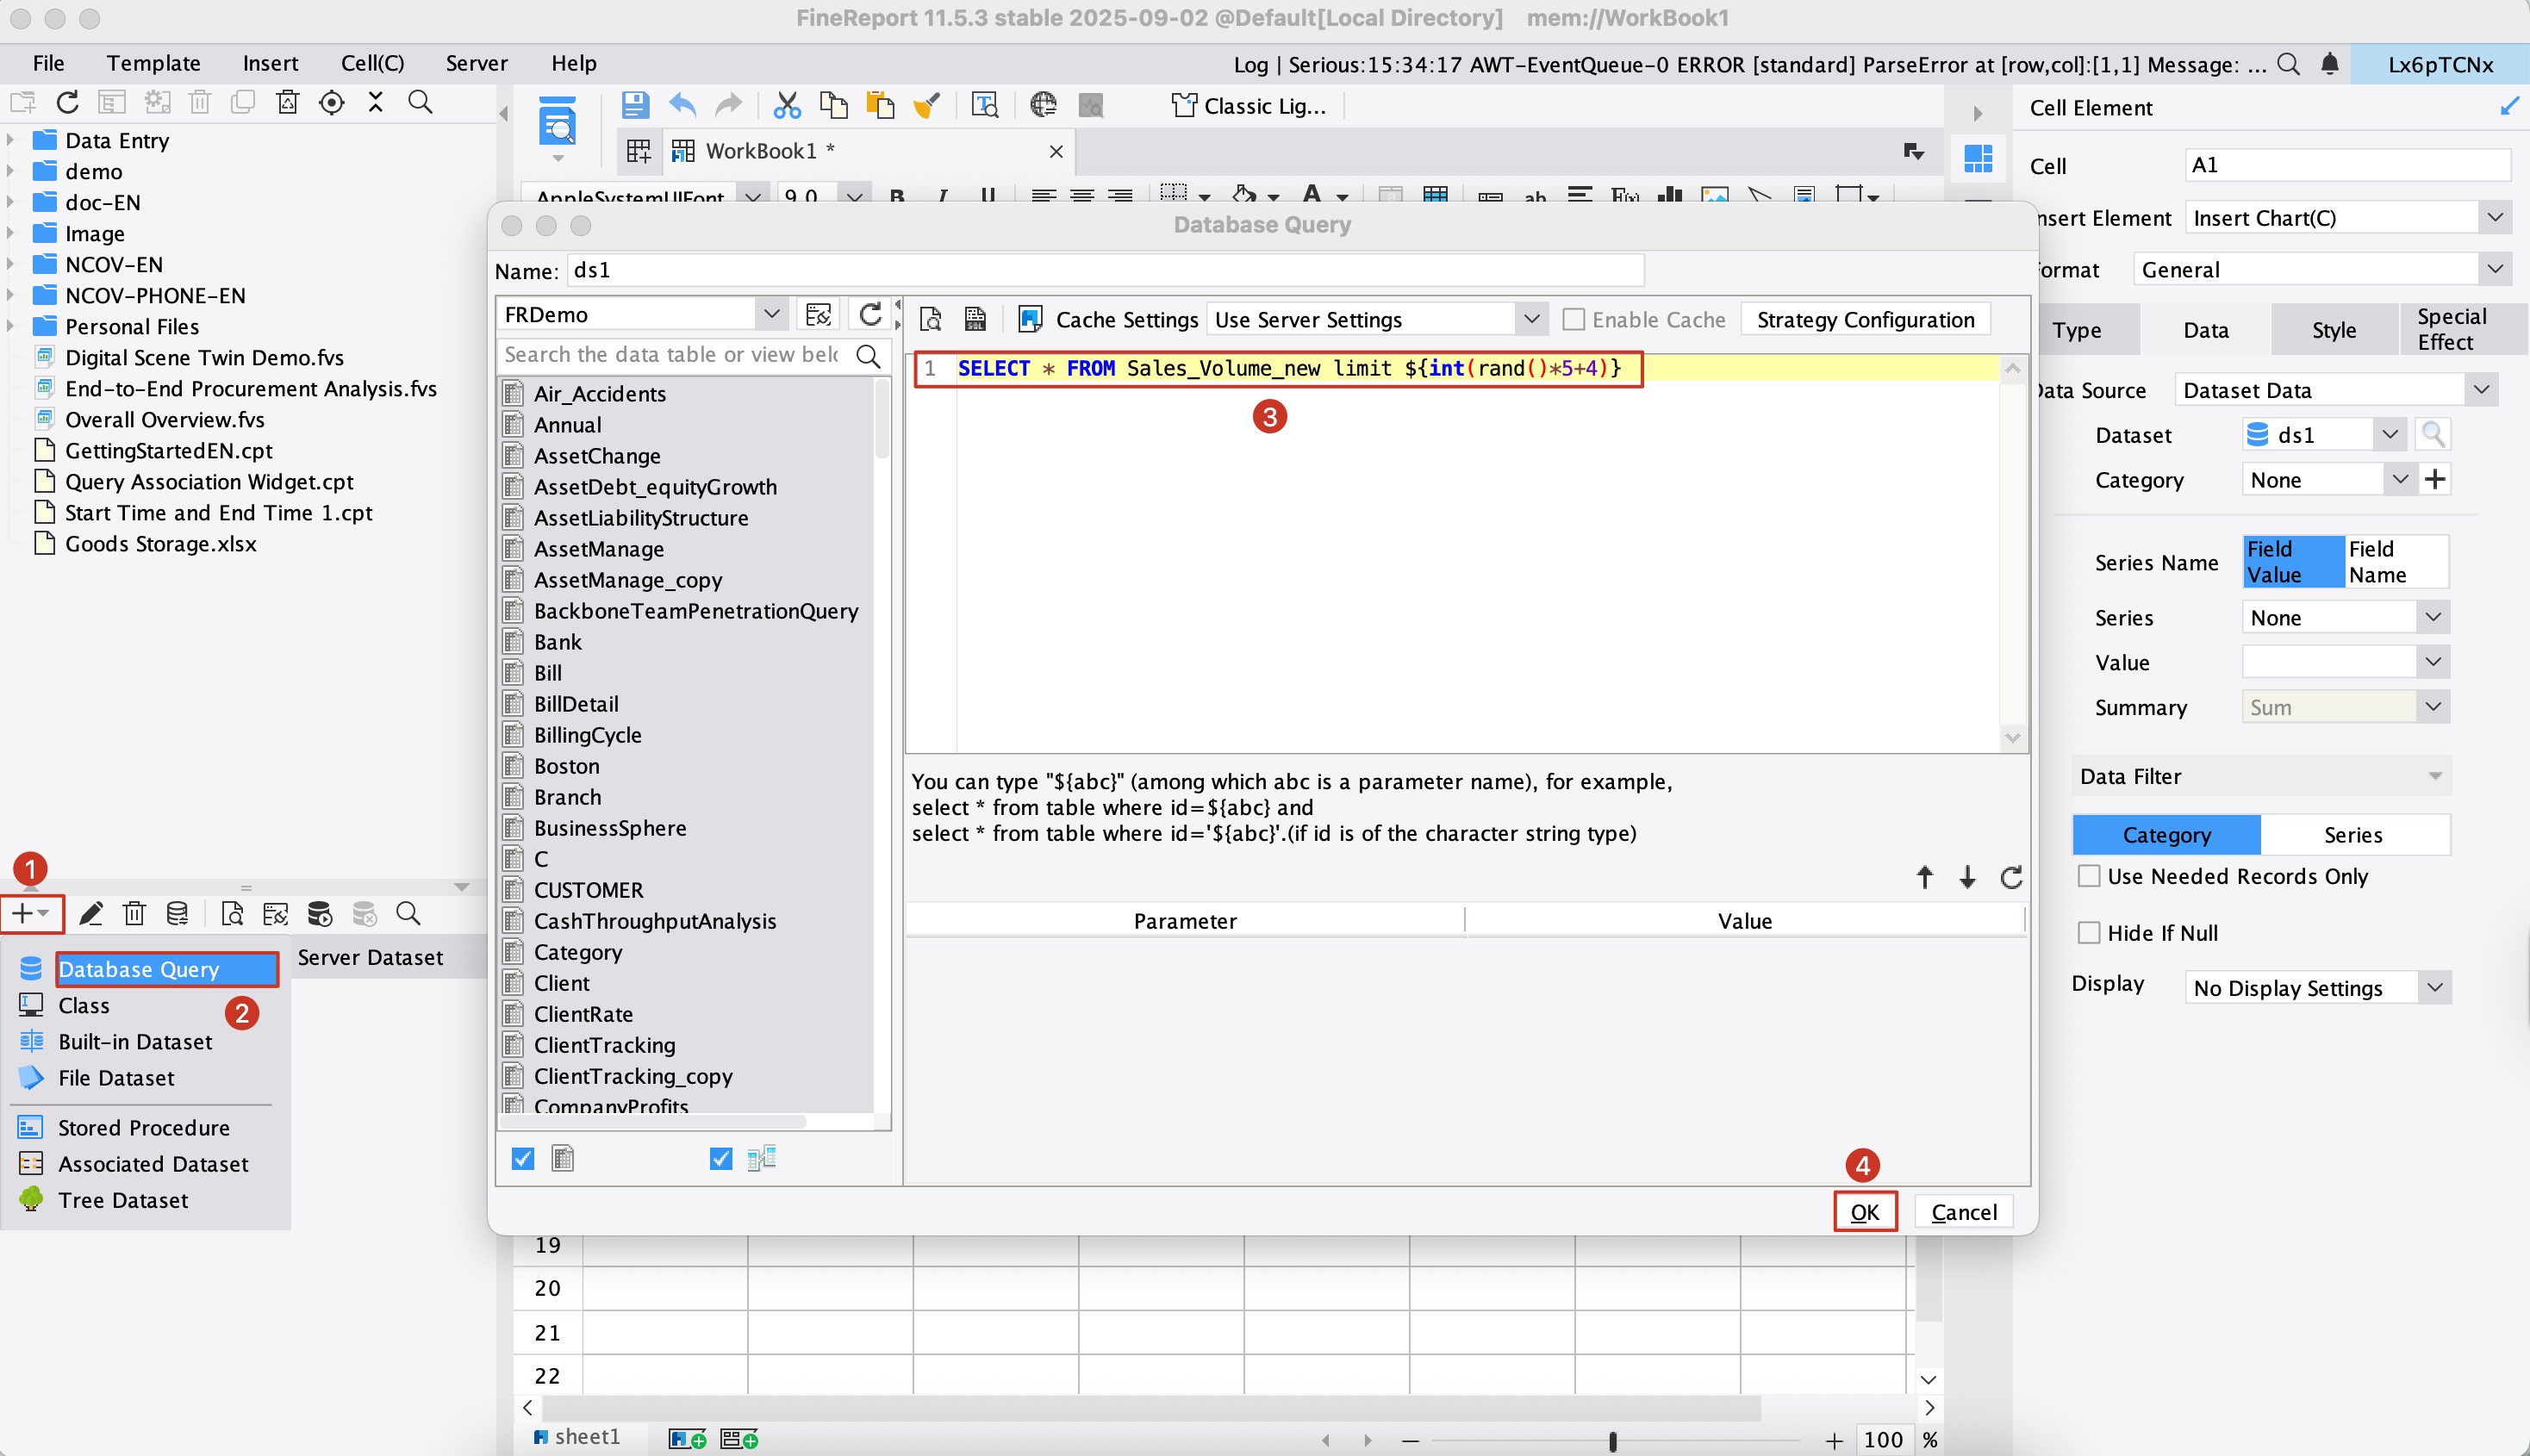Click the notification bell icon

pyautogui.click(x=2329, y=64)
